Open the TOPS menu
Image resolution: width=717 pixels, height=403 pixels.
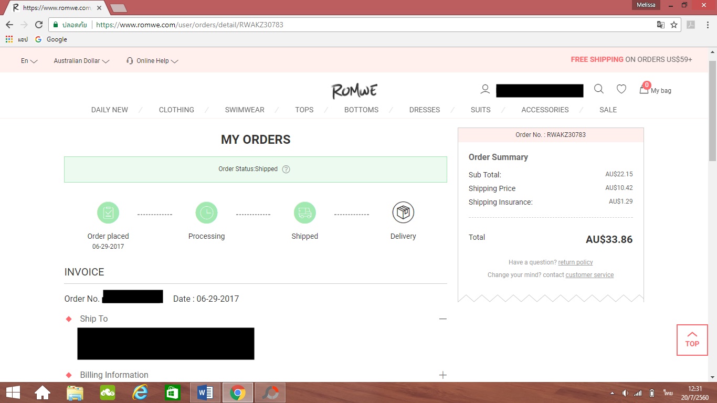coord(304,110)
